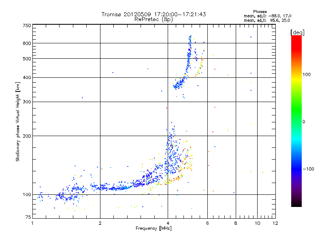The width and height of the screenshot is (324, 243).
Task: Click the 300 km height tick label
Action: pyautogui.click(x=26, y=102)
